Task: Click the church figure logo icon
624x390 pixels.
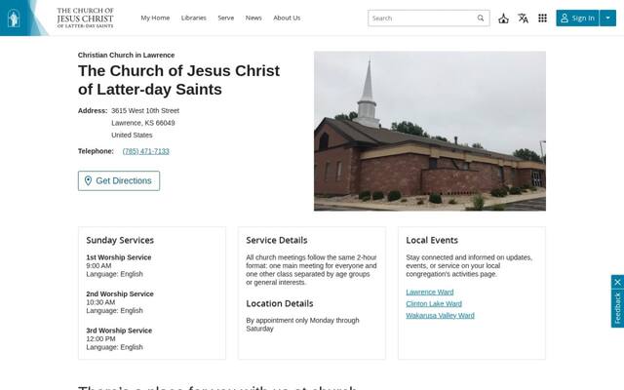Action: pos(14,18)
